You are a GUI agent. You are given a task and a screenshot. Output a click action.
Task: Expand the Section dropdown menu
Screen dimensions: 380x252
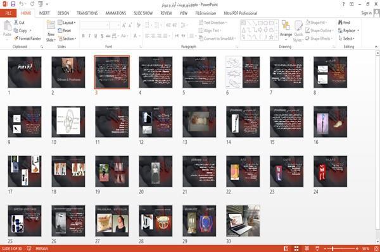click(x=67, y=39)
